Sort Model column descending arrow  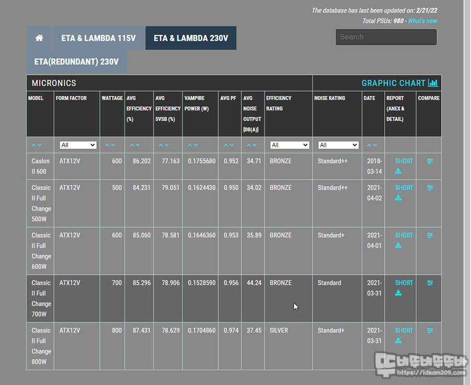[39, 145]
